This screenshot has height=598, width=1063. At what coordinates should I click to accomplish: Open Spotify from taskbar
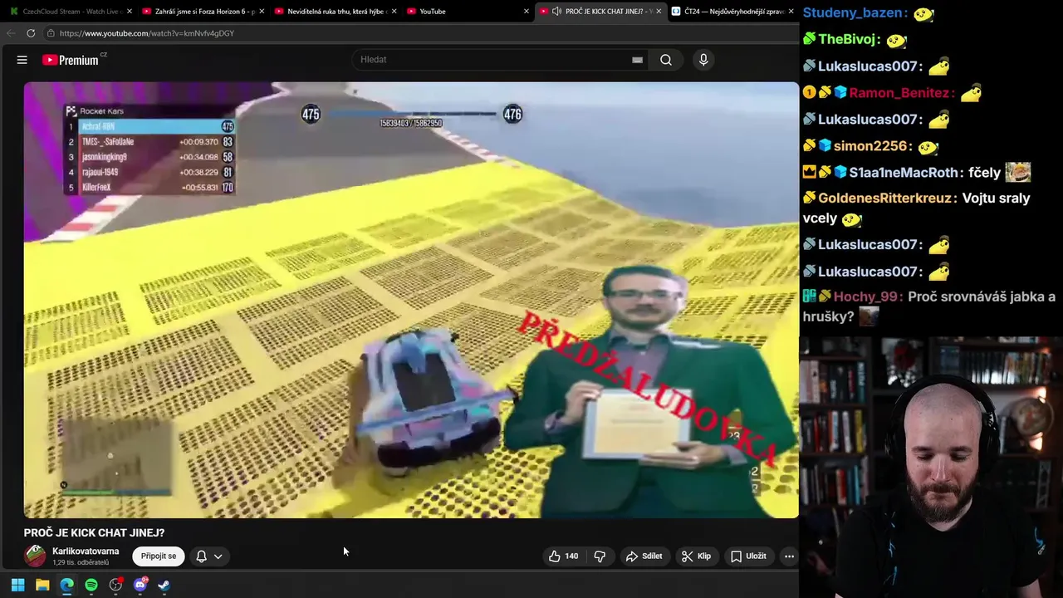(91, 585)
